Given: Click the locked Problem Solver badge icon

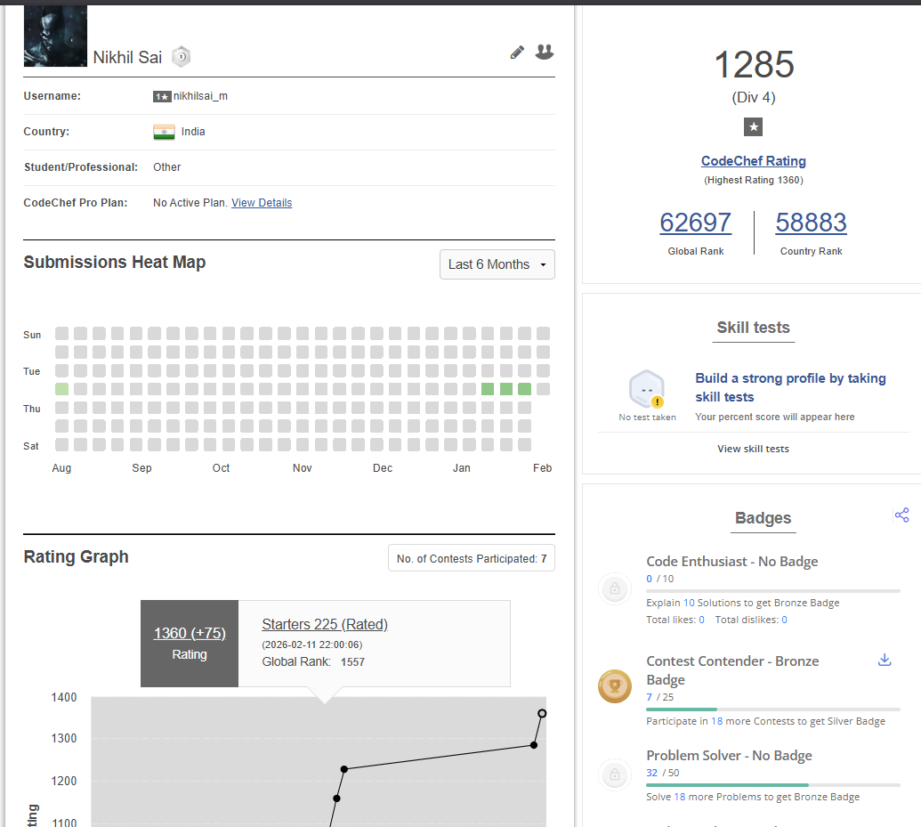Looking at the screenshot, I should pos(614,774).
